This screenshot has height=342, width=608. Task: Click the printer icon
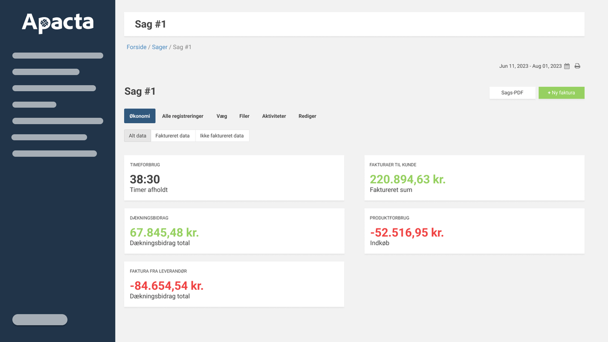pyautogui.click(x=577, y=66)
